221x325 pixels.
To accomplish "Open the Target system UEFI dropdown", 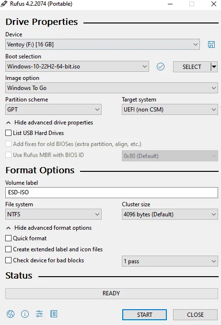I will pos(170,110).
